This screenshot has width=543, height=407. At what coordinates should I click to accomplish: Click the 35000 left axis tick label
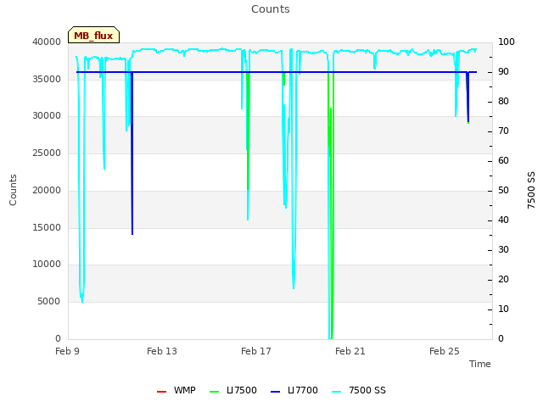tap(47, 79)
